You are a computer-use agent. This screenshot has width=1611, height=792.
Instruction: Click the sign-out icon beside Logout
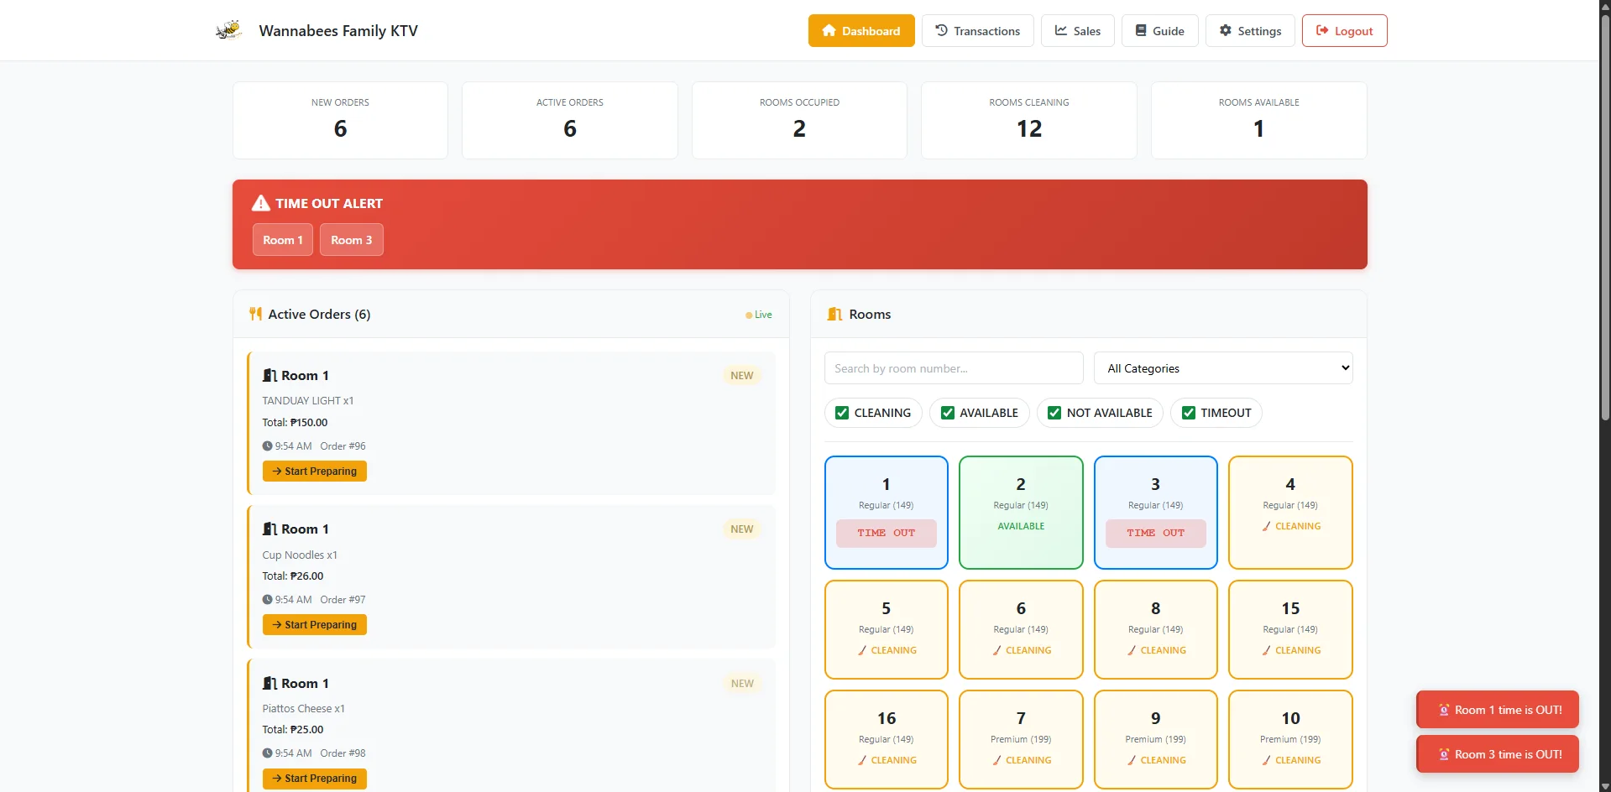tap(1322, 30)
